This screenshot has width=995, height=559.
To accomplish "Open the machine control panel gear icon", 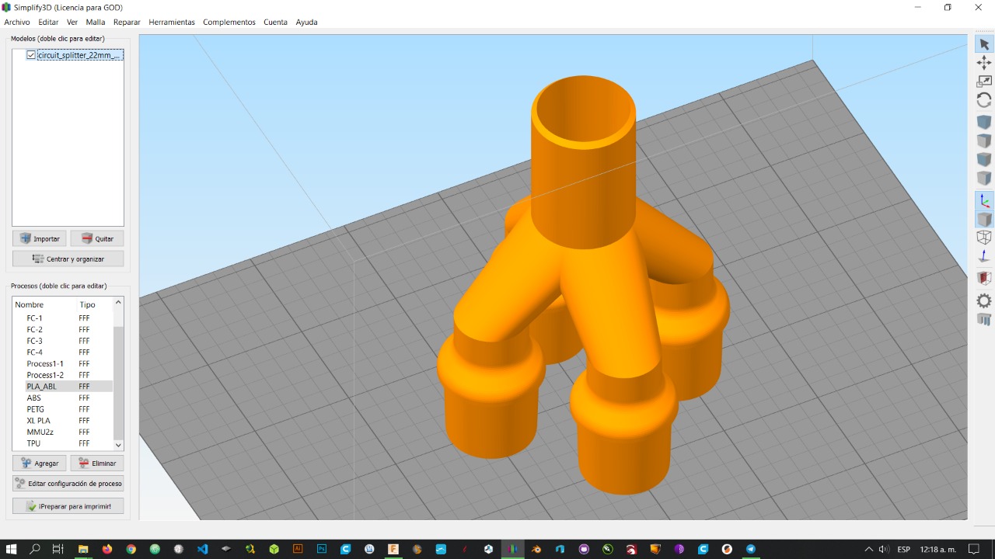I will tap(984, 300).
